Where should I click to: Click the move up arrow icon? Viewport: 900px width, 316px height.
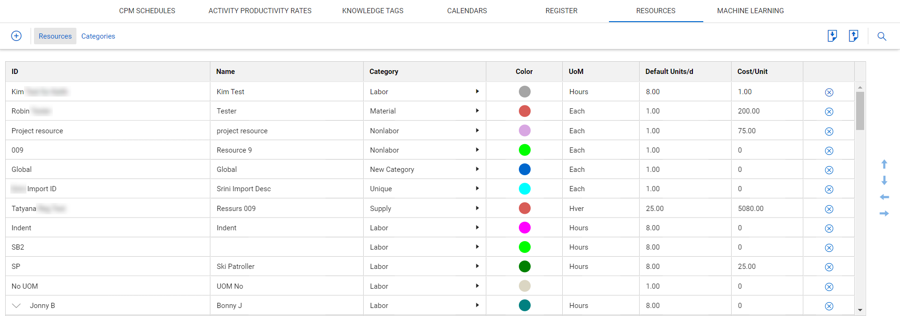pyautogui.click(x=884, y=164)
